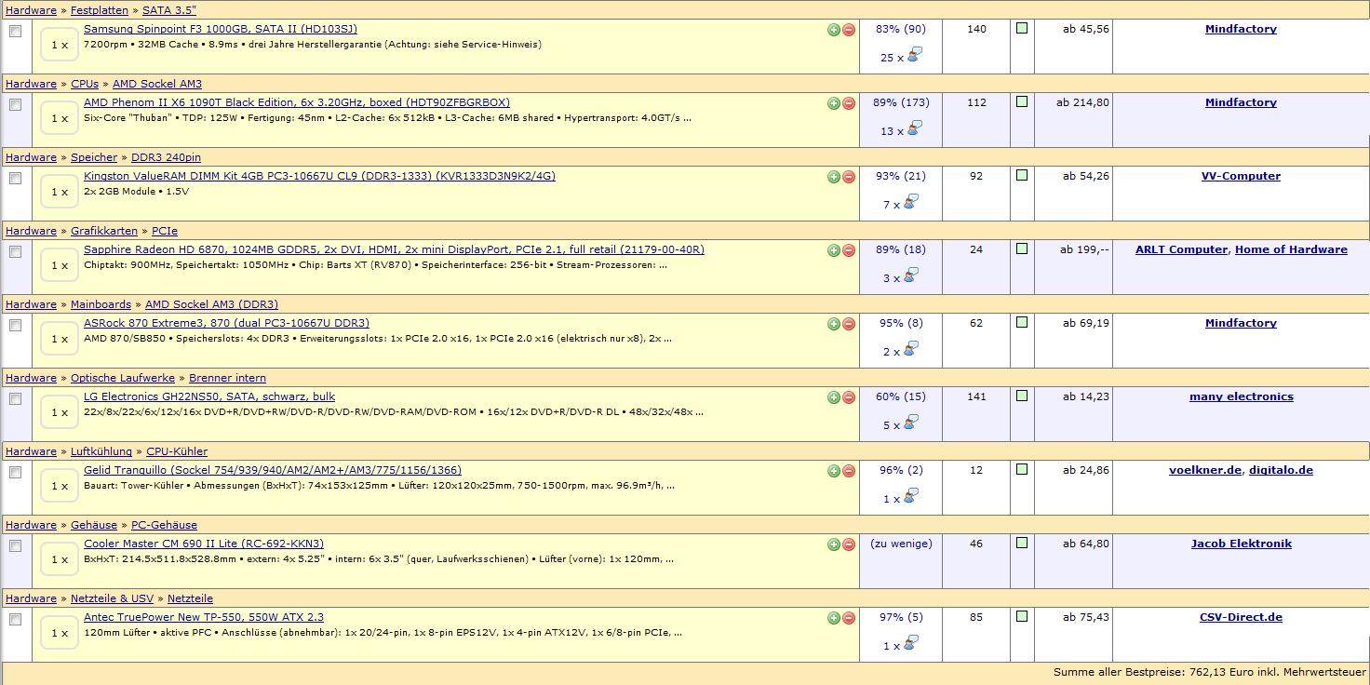Viewport: 1370px width, 685px height.
Task: Click green availability box in Antec TruePower row
Action: click(1022, 617)
